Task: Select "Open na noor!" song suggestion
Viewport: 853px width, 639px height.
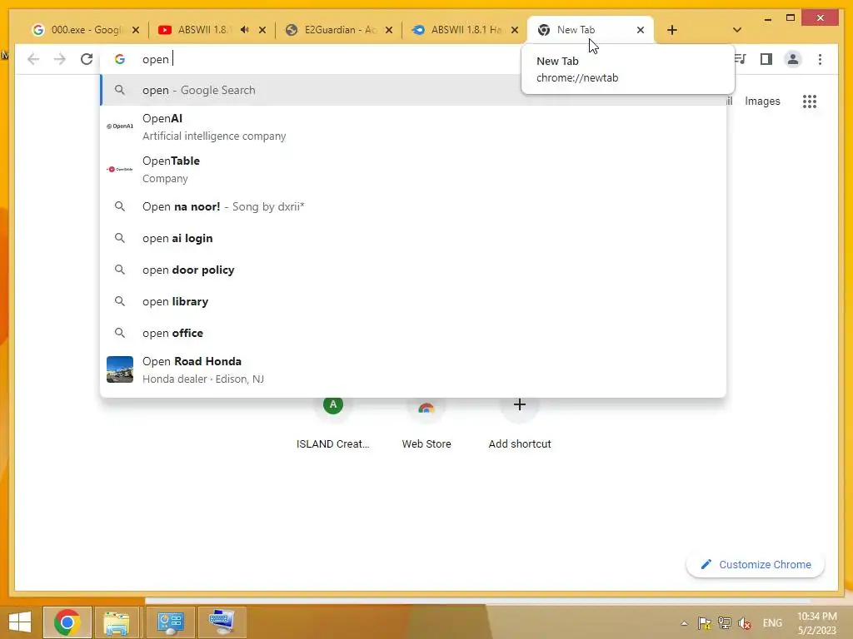Action: click(x=413, y=206)
